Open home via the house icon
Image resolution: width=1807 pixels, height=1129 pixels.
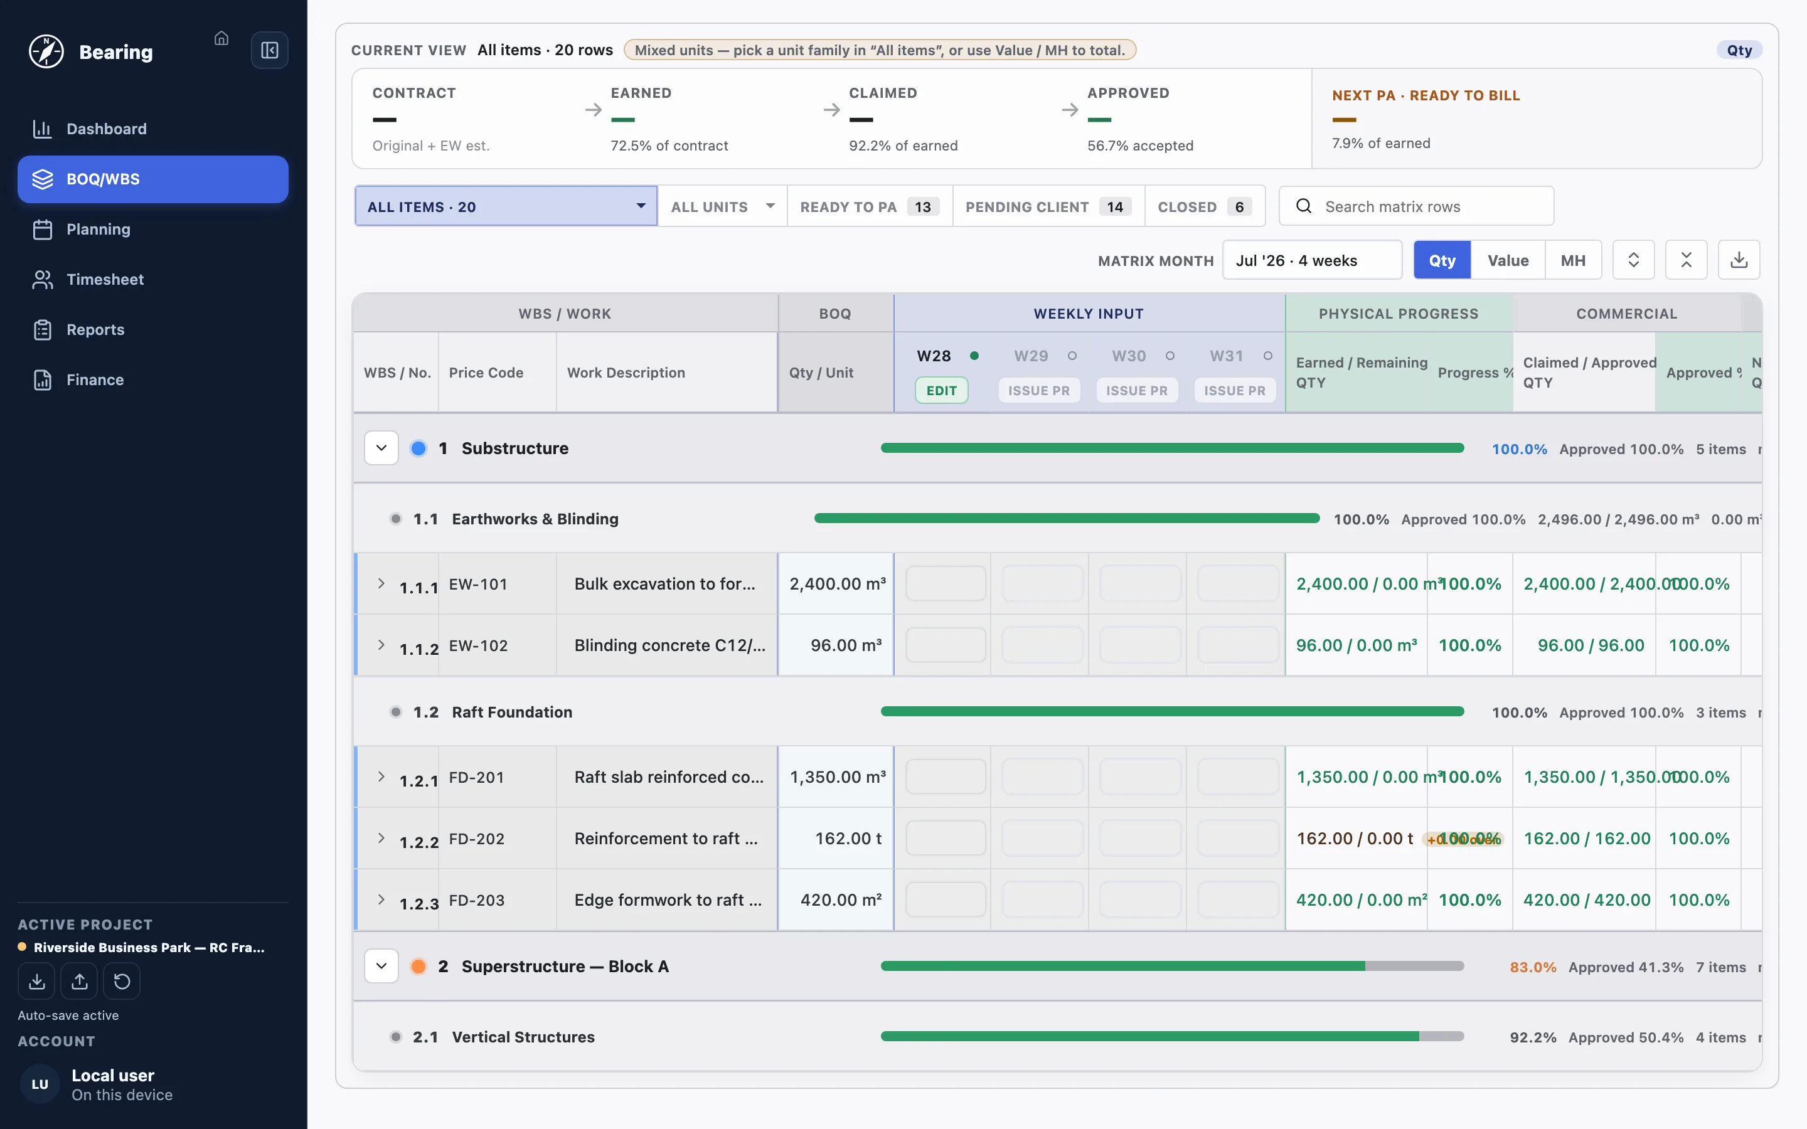pyautogui.click(x=221, y=38)
